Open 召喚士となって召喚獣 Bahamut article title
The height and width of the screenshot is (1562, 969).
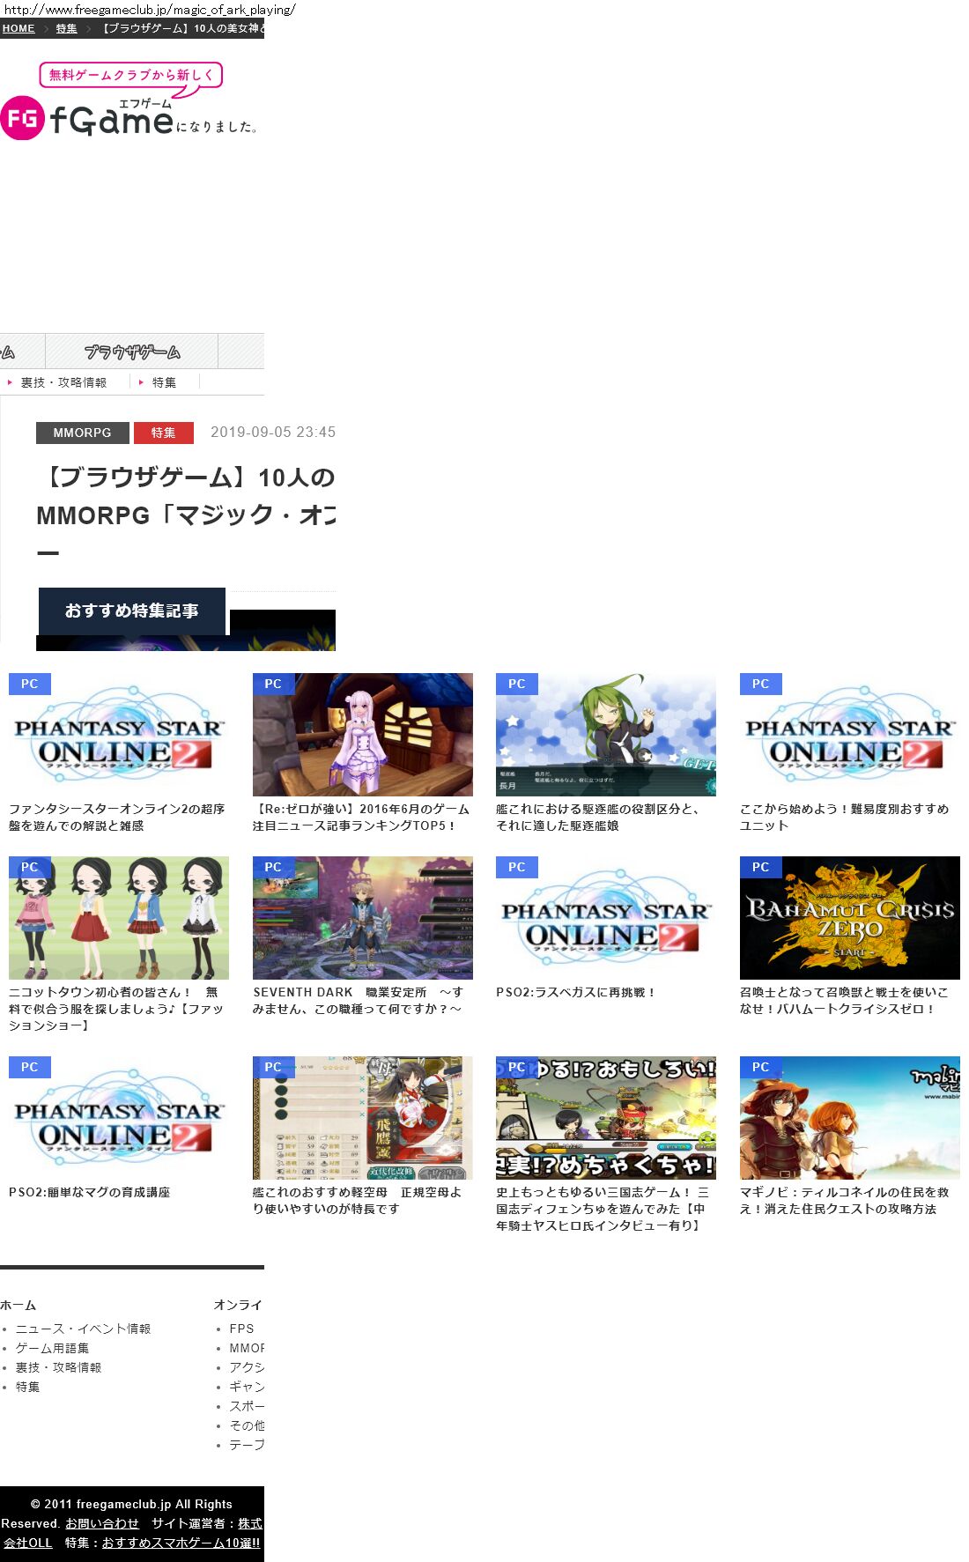844,1001
